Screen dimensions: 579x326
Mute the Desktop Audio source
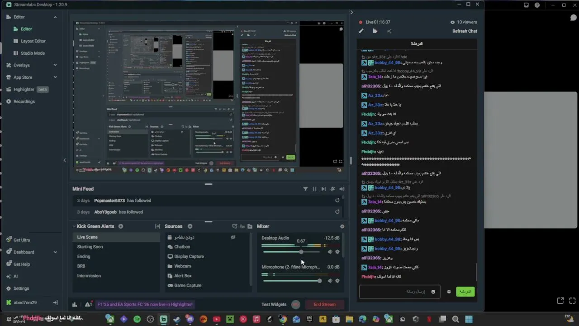point(330,252)
